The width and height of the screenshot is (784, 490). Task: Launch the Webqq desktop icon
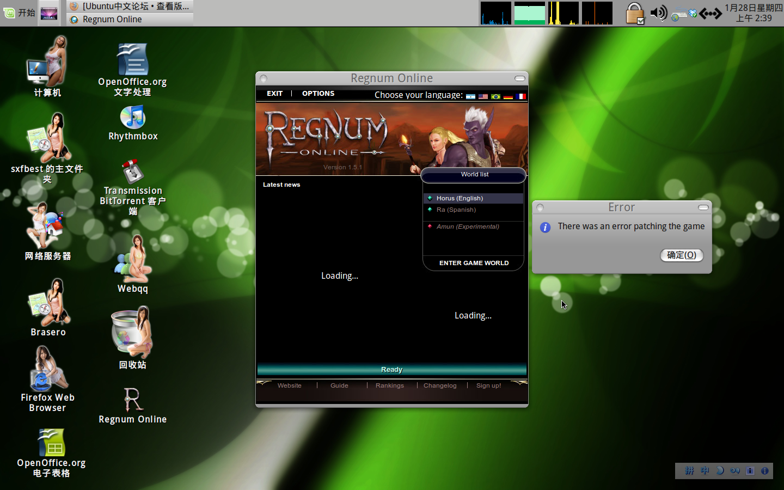[133, 264]
